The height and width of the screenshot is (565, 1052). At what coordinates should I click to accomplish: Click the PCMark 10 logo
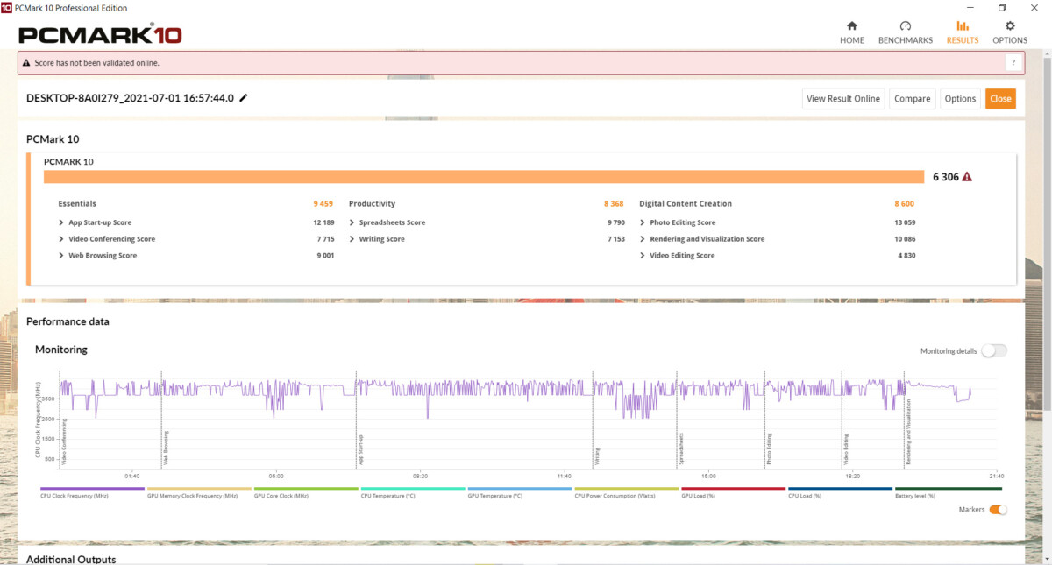coord(100,35)
